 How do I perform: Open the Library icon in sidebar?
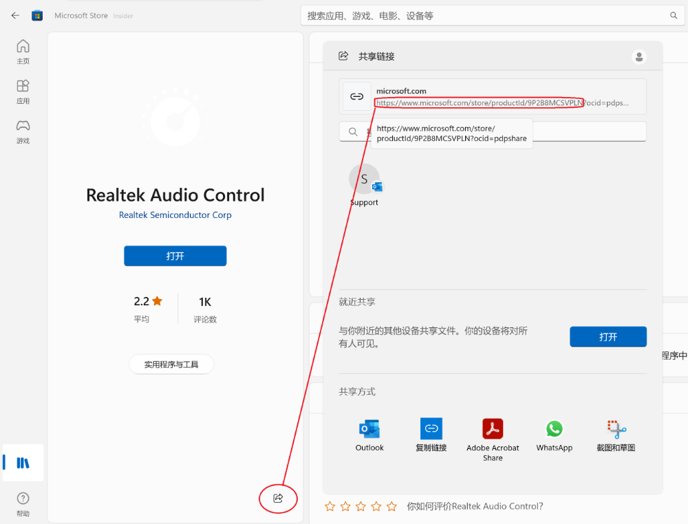(23, 462)
